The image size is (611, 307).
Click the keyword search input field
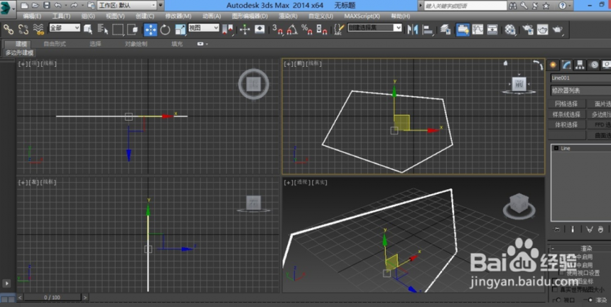pyautogui.click(x=465, y=6)
